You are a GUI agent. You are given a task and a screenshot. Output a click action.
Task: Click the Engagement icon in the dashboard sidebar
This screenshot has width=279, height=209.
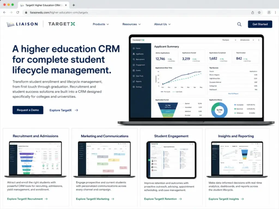click(134, 65)
